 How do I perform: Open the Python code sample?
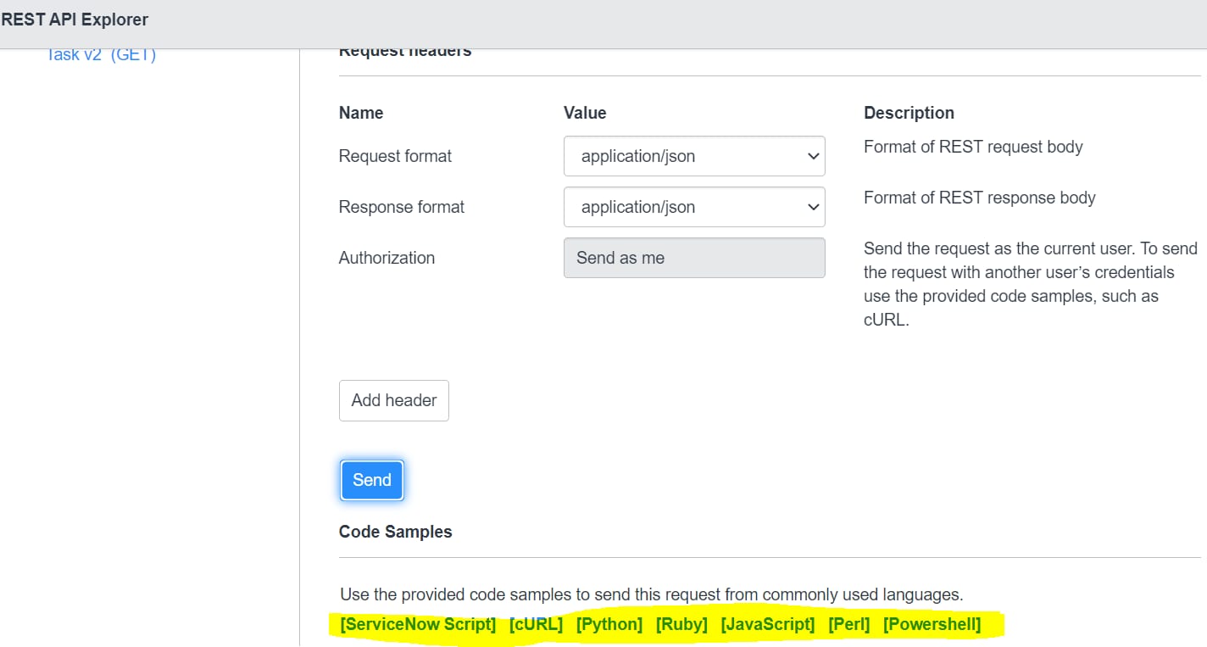tap(609, 624)
